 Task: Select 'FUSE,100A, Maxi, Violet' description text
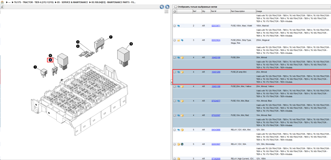(242, 26)
